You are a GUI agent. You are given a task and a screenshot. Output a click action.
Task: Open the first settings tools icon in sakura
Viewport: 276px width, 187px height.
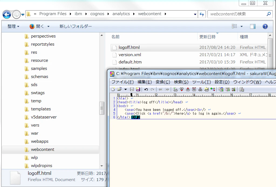(x=221, y=89)
